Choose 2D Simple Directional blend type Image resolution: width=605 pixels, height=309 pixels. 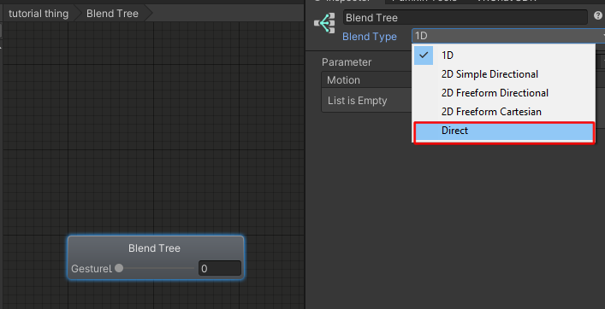[504, 74]
